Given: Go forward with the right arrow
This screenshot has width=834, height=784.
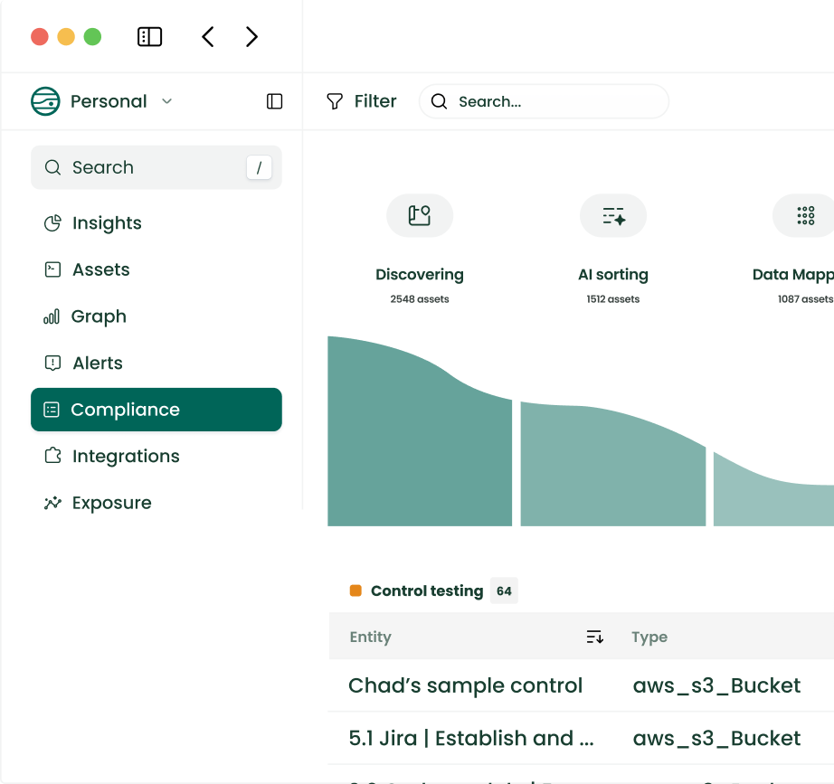Looking at the screenshot, I should (251, 37).
